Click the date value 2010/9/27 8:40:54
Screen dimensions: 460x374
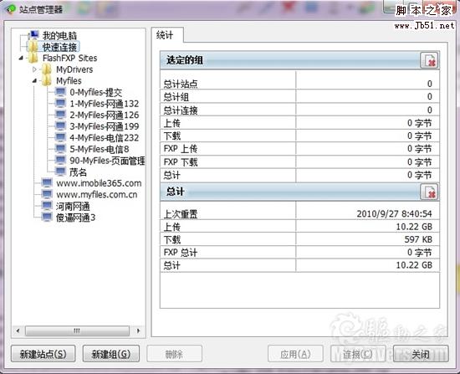[x=394, y=213]
